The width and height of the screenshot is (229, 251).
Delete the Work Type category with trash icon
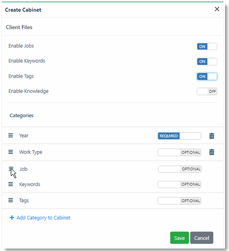pyautogui.click(x=212, y=152)
